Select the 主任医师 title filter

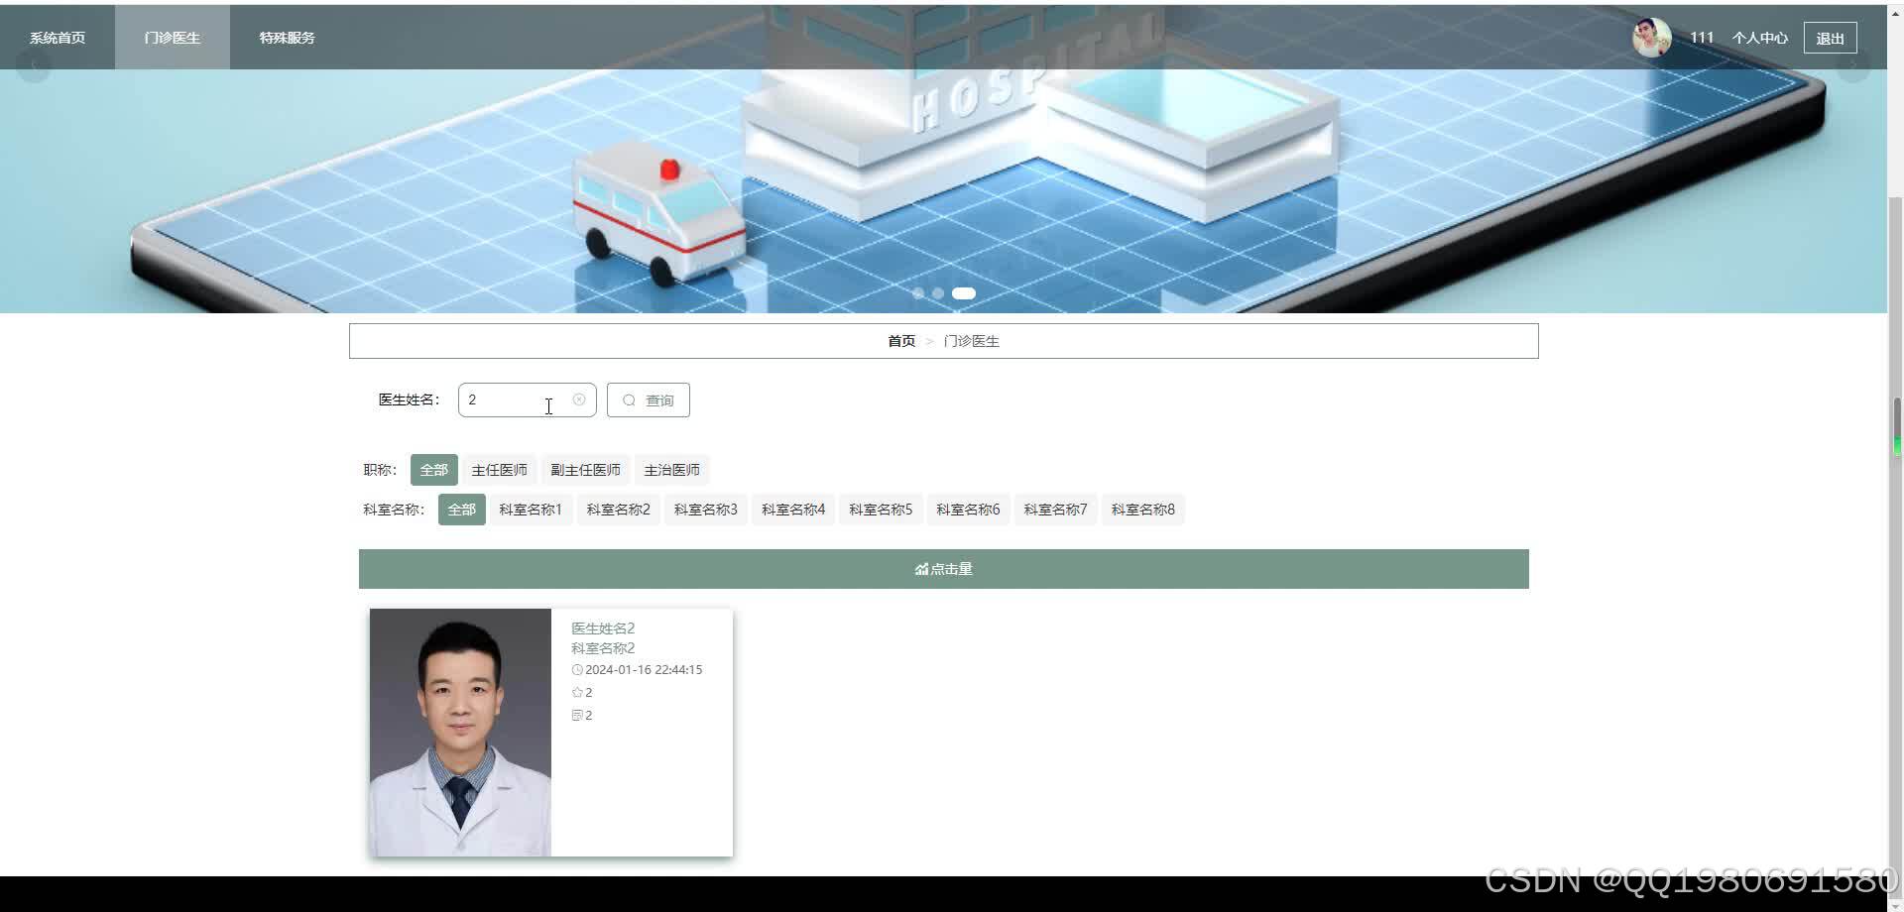[x=500, y=469]
